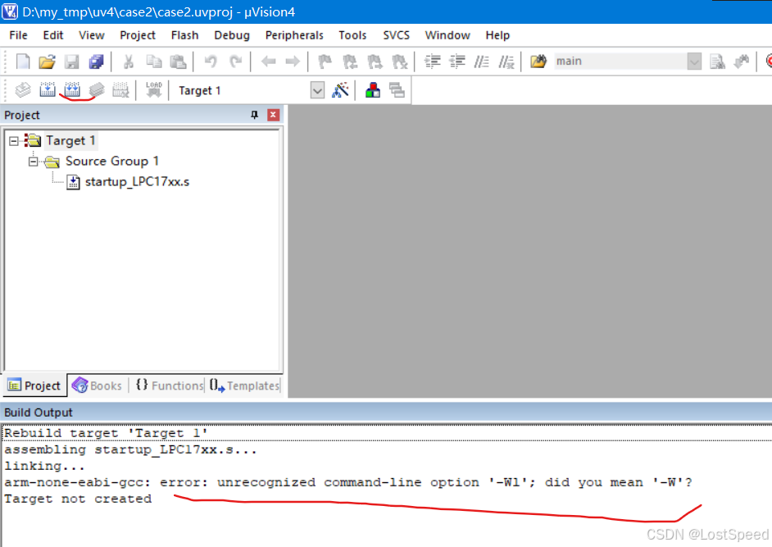Open the Project menu
772x547 pixels.
pyautogui.click(x=138, y=35)
